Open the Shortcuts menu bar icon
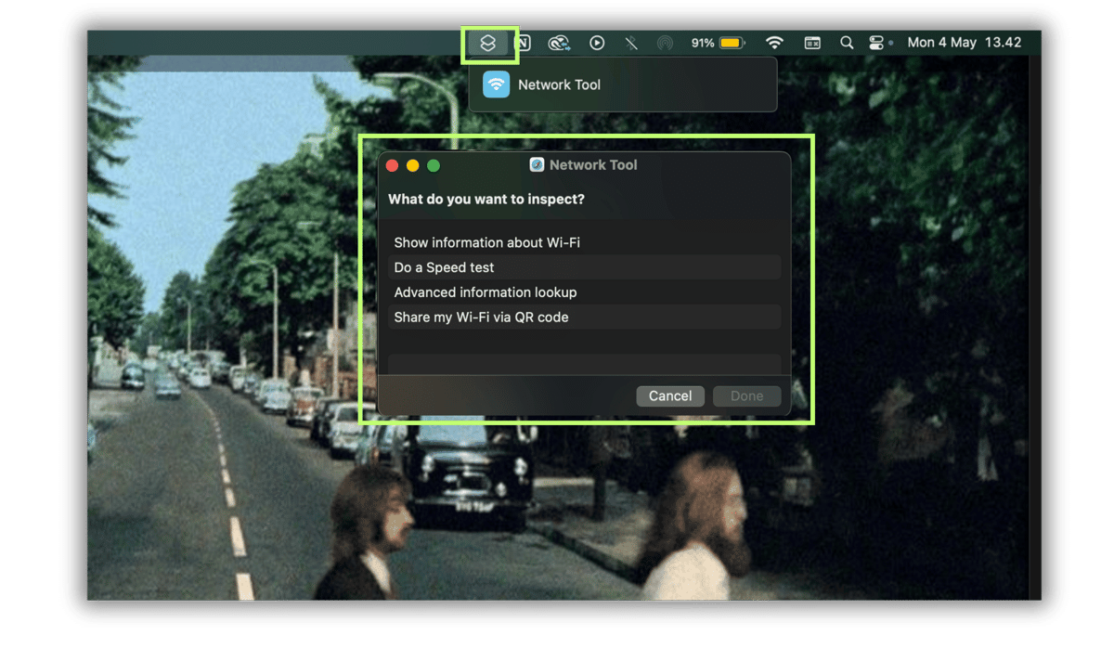 point(488,43)
